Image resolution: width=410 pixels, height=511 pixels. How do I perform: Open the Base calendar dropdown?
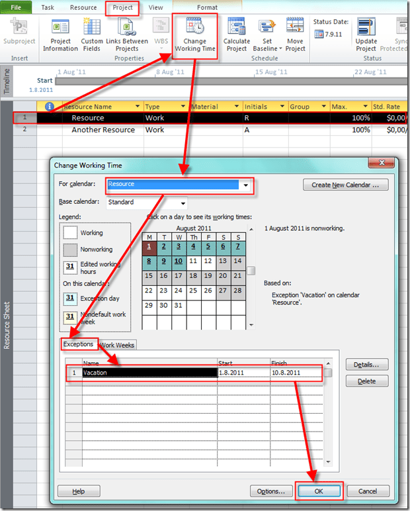click(182, 203)
